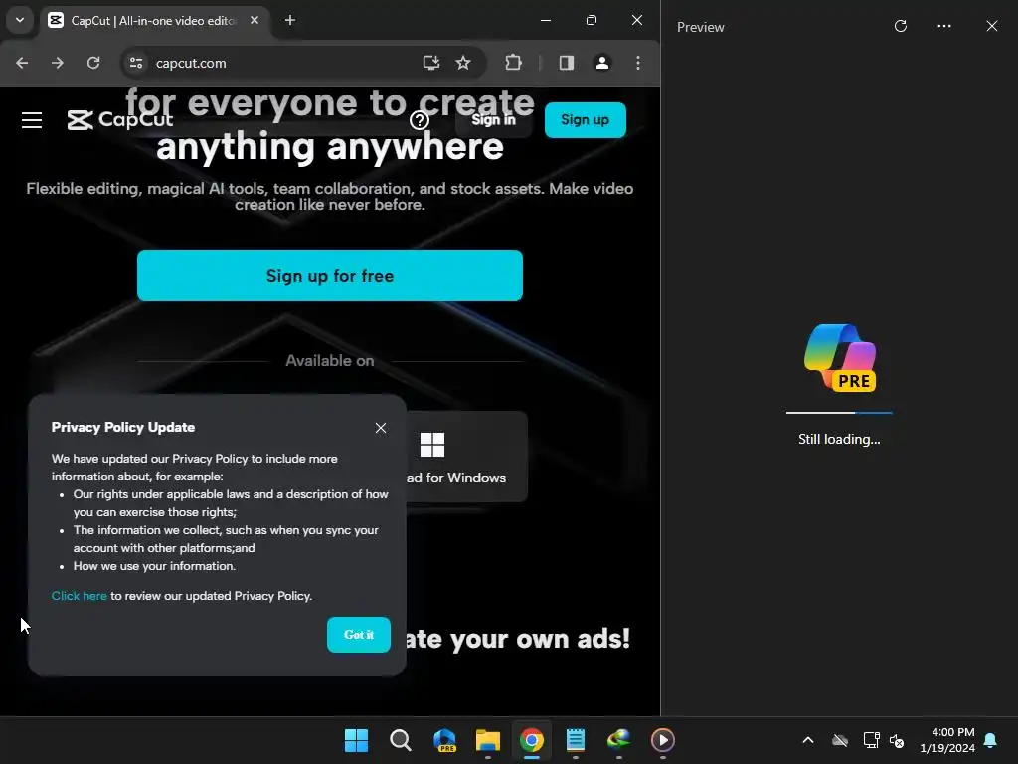Open the Click here privacy policy link

coord(80,596)
